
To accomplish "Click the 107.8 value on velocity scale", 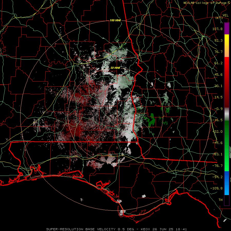I will pyautogui.click(x=217, y=29).
